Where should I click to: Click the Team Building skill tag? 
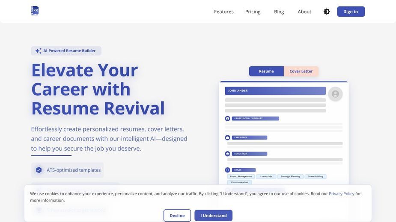(x=316, y=176)
